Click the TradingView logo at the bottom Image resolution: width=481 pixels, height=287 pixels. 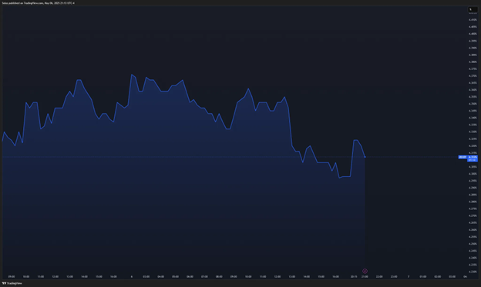click(x=12, y=283)
